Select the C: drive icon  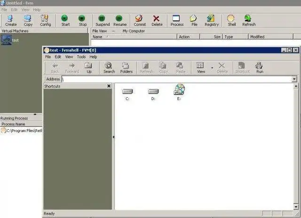click(127, 94)
